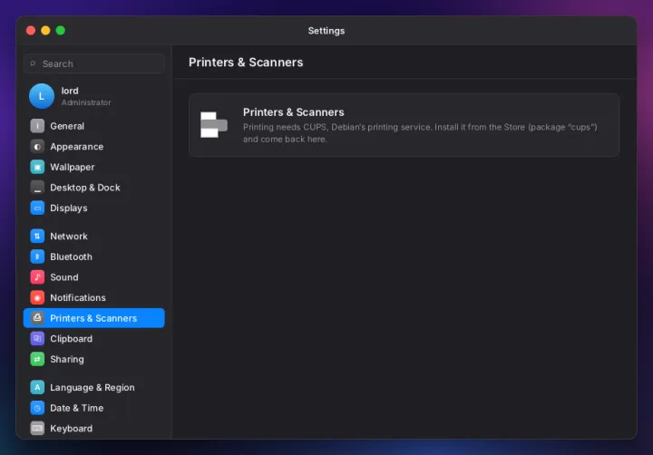Click the search magnifier icon
The height and width of the screenshot is (455, 653).
pyautogui.click(x=33, y=63)
